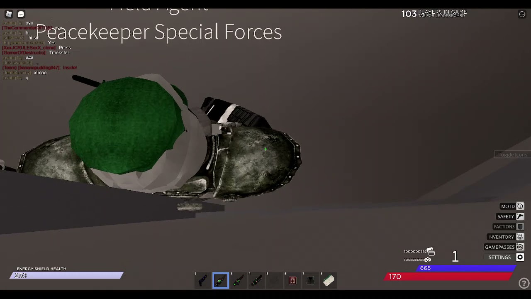Click the gears parts currency icon
The image size is (531, 299).
coord(428,260)
